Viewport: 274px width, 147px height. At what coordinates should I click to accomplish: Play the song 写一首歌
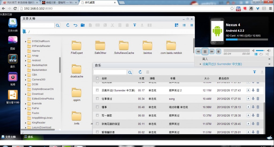tap(248, 116)
